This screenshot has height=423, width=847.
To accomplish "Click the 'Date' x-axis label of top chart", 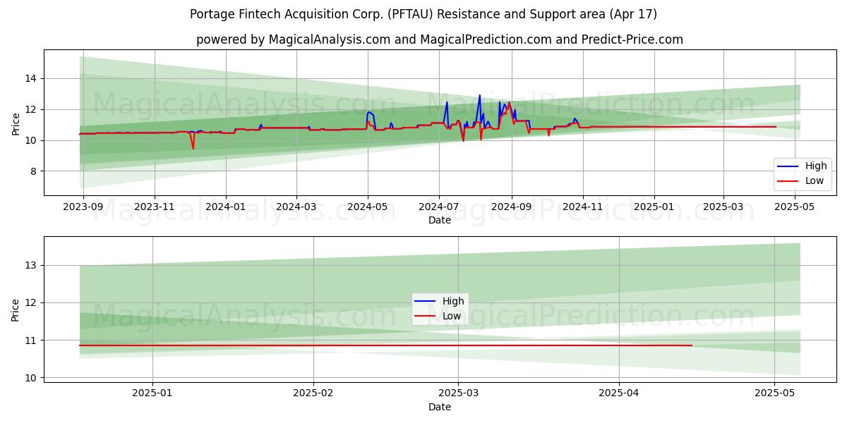I will coord(439,221).
